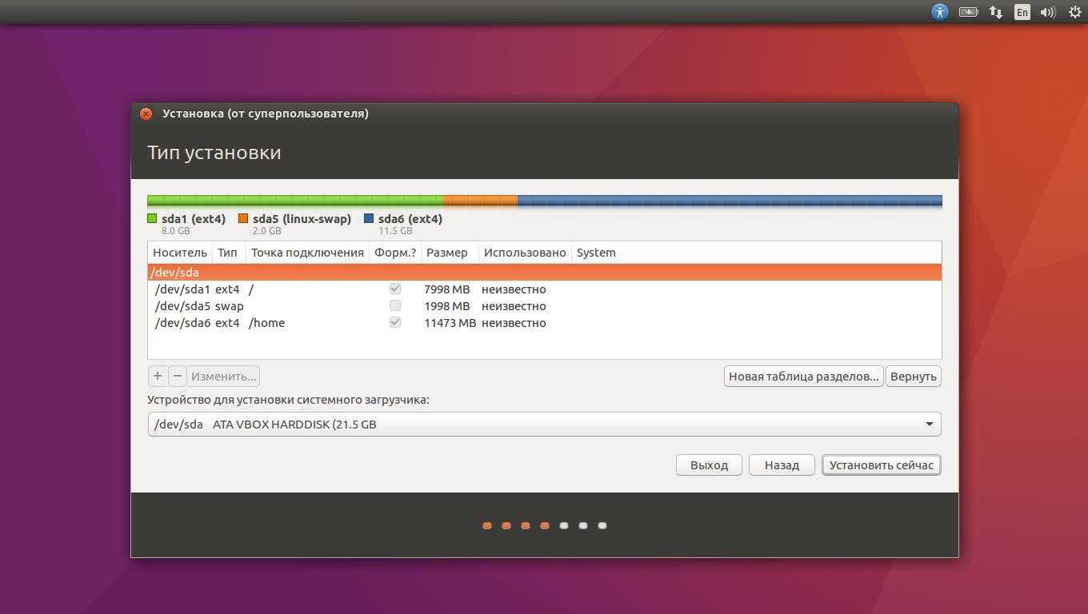Viewport: 1088px width, 614px height.
Task: Expand the bootloader device dropdown
Action: coord(929,424)
